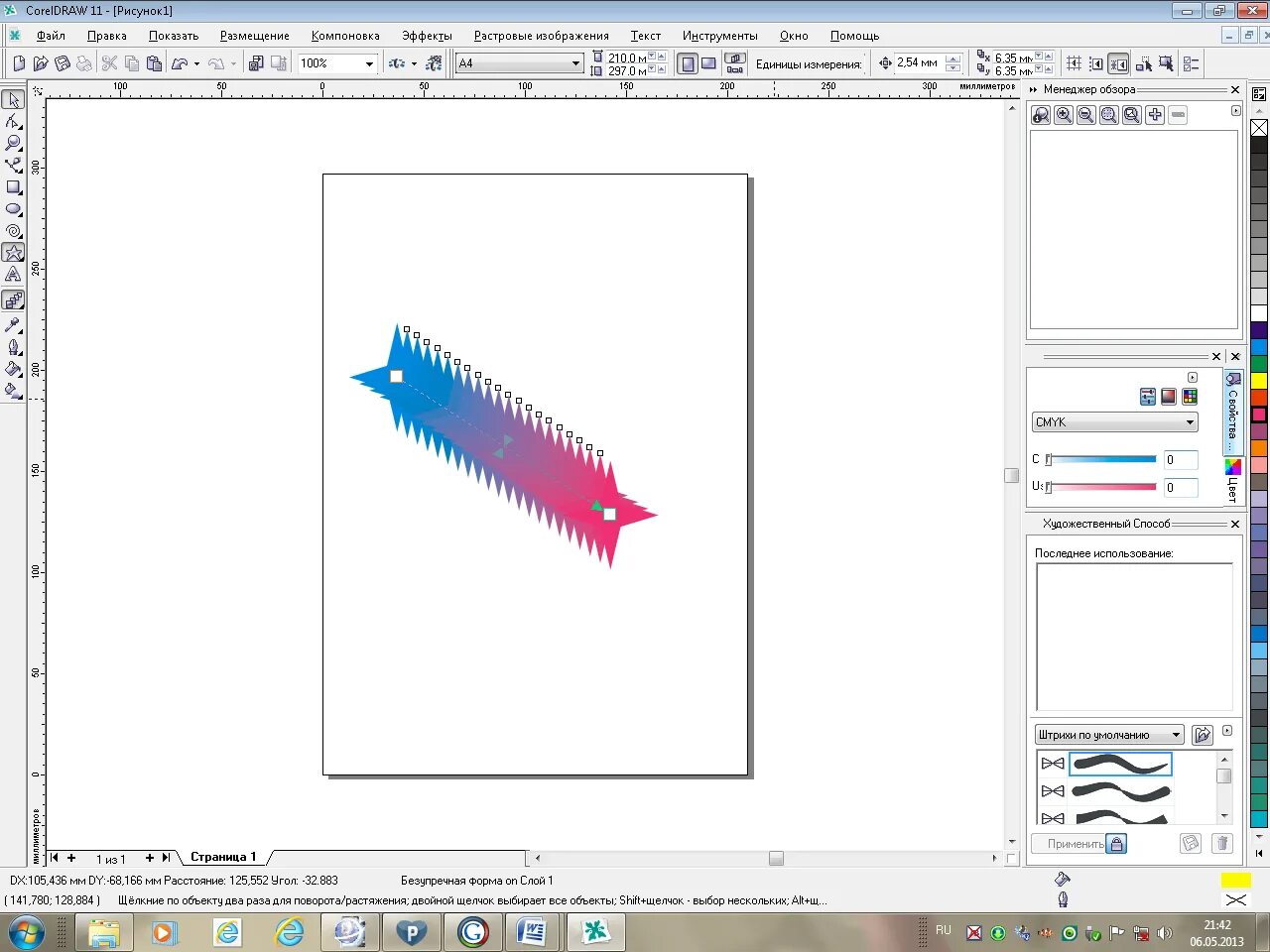Select the first brush stroke thumbnail
The height and width of the screenshot is (952, 1270).
coord(1120,764)
